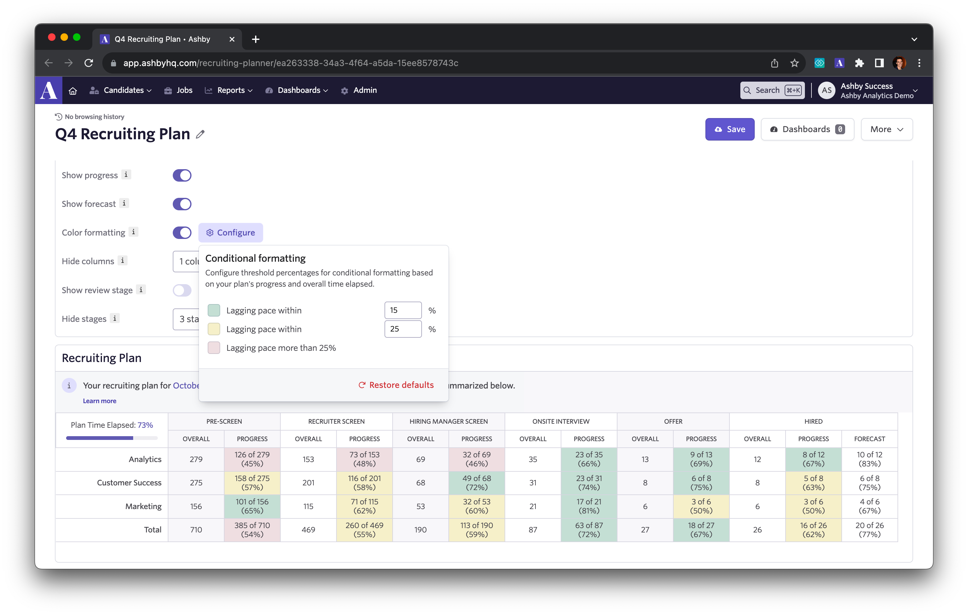Turn off Color formatting toggle
Image resolution: width=968 pixels, height=615 pixels.
182,233
